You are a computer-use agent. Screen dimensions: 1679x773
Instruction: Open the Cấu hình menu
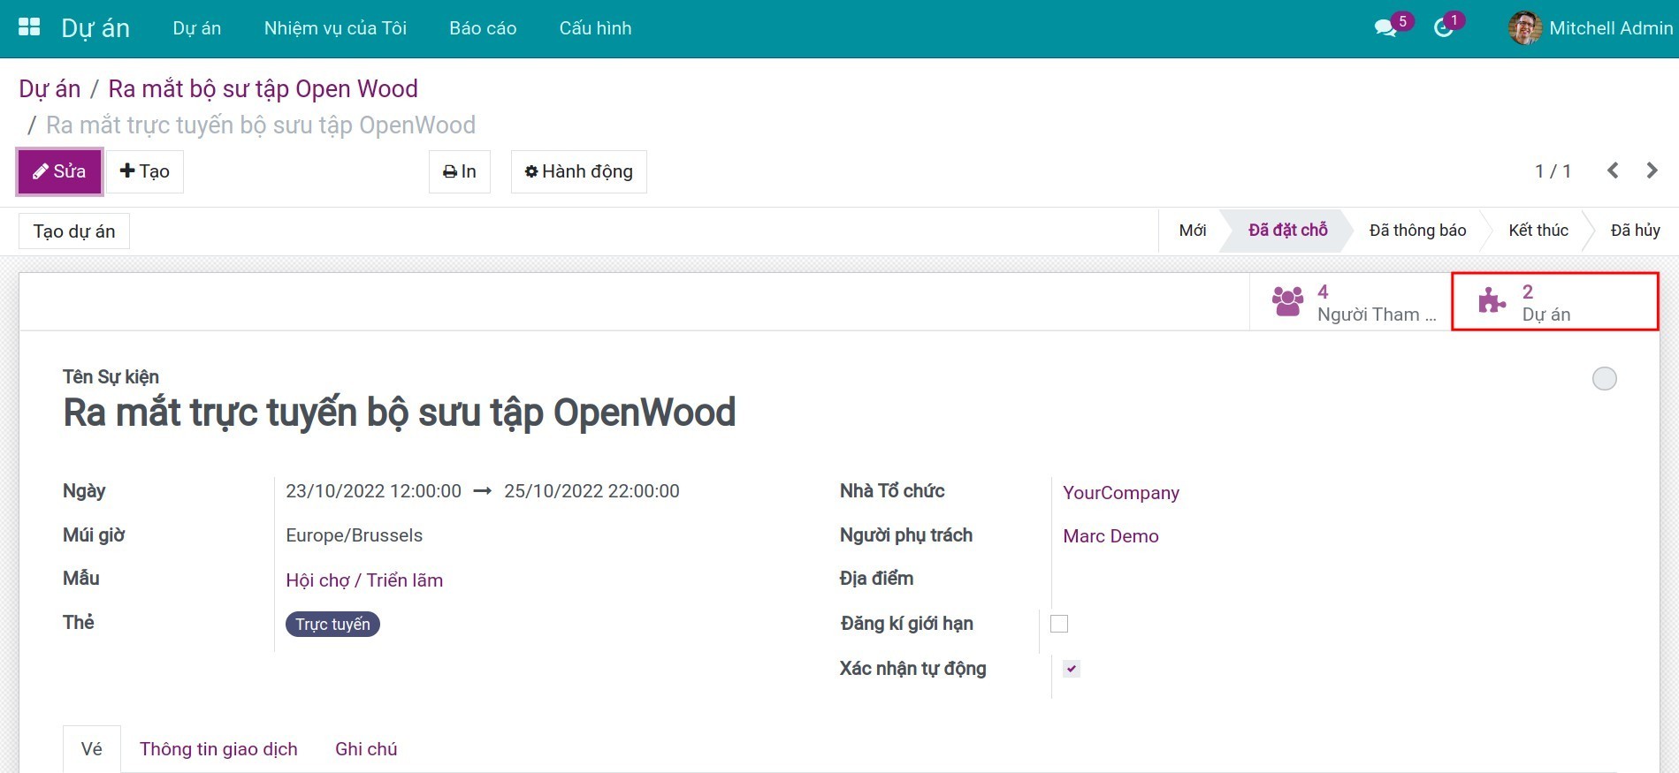595,28
